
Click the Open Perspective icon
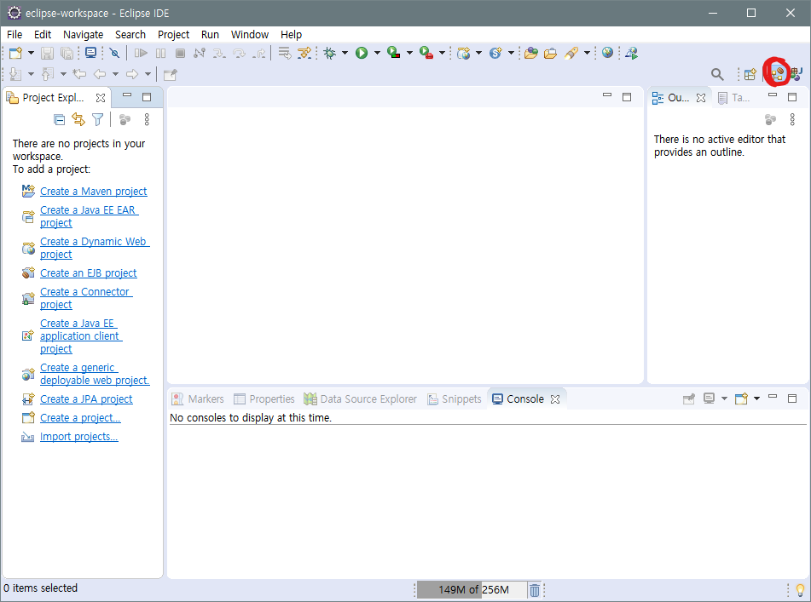pyautogui.click(x=750, y=74)
